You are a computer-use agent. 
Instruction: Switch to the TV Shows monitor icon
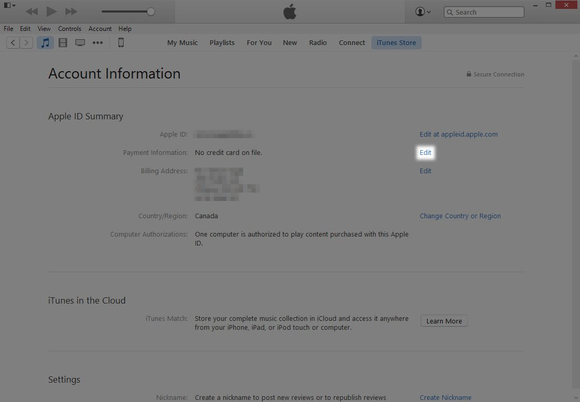pos(80,42)
